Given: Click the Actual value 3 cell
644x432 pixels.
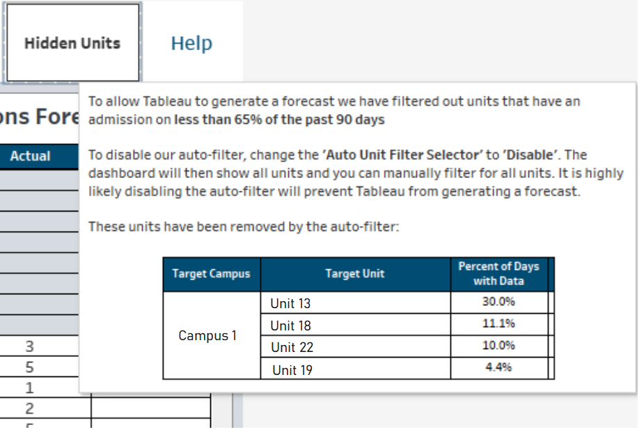Looking at the screenshot, I should (29, 346).
